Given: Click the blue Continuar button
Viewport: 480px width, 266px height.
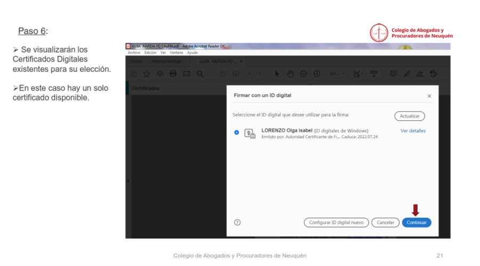Looking at the screenshot, I should tap(417, 222).
